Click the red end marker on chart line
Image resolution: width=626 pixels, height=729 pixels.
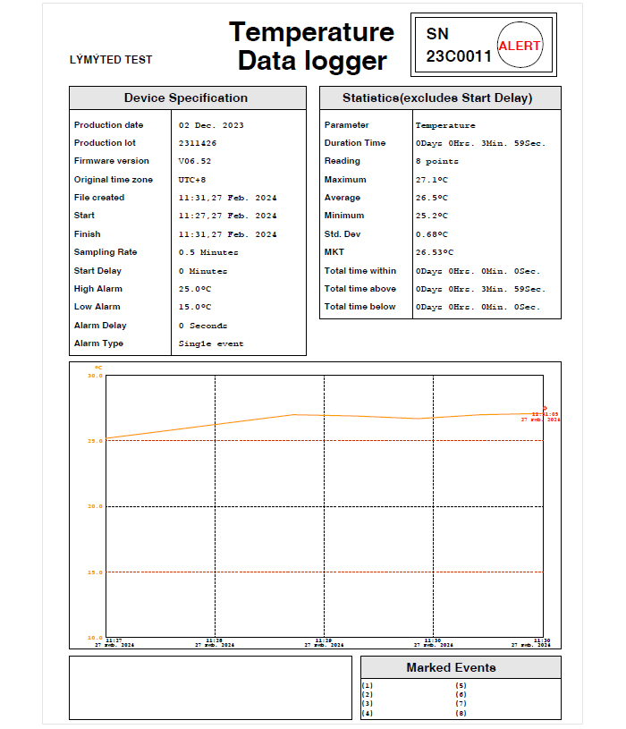[x=545, y=408]
